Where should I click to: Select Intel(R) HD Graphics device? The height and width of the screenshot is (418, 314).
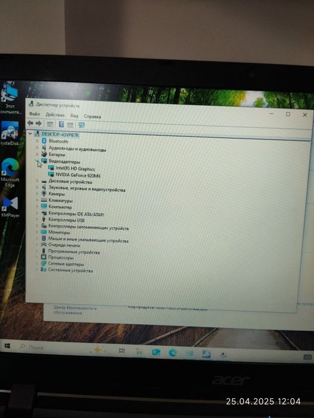(75, 169)
